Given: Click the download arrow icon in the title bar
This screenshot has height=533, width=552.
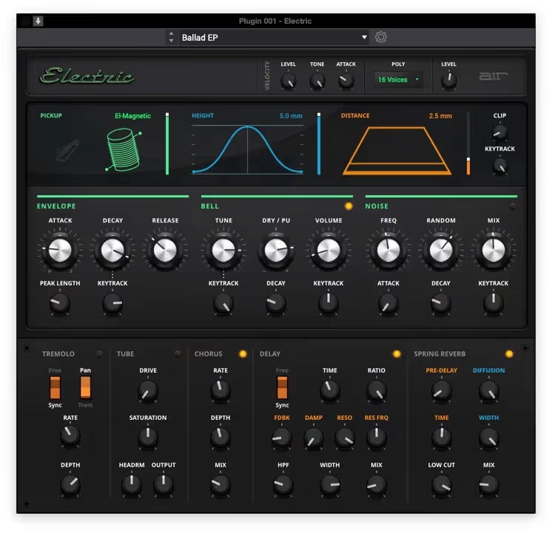Looking at the screenshot, I should click(x=38, y=21).
